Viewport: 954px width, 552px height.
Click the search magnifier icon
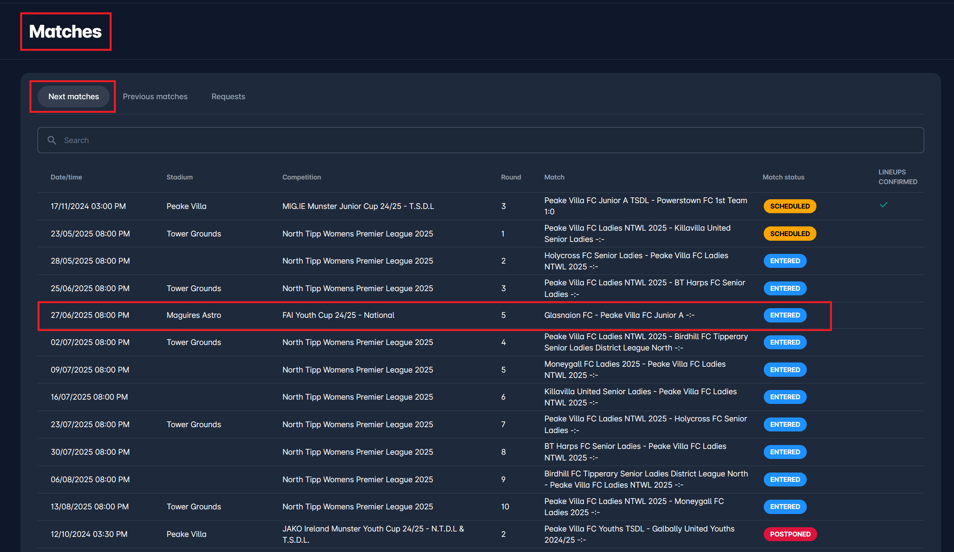(52, 140)
